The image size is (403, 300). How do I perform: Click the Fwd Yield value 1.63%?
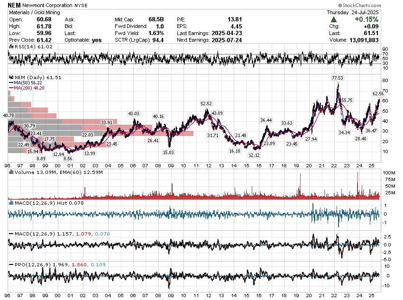tap(156, 33)
